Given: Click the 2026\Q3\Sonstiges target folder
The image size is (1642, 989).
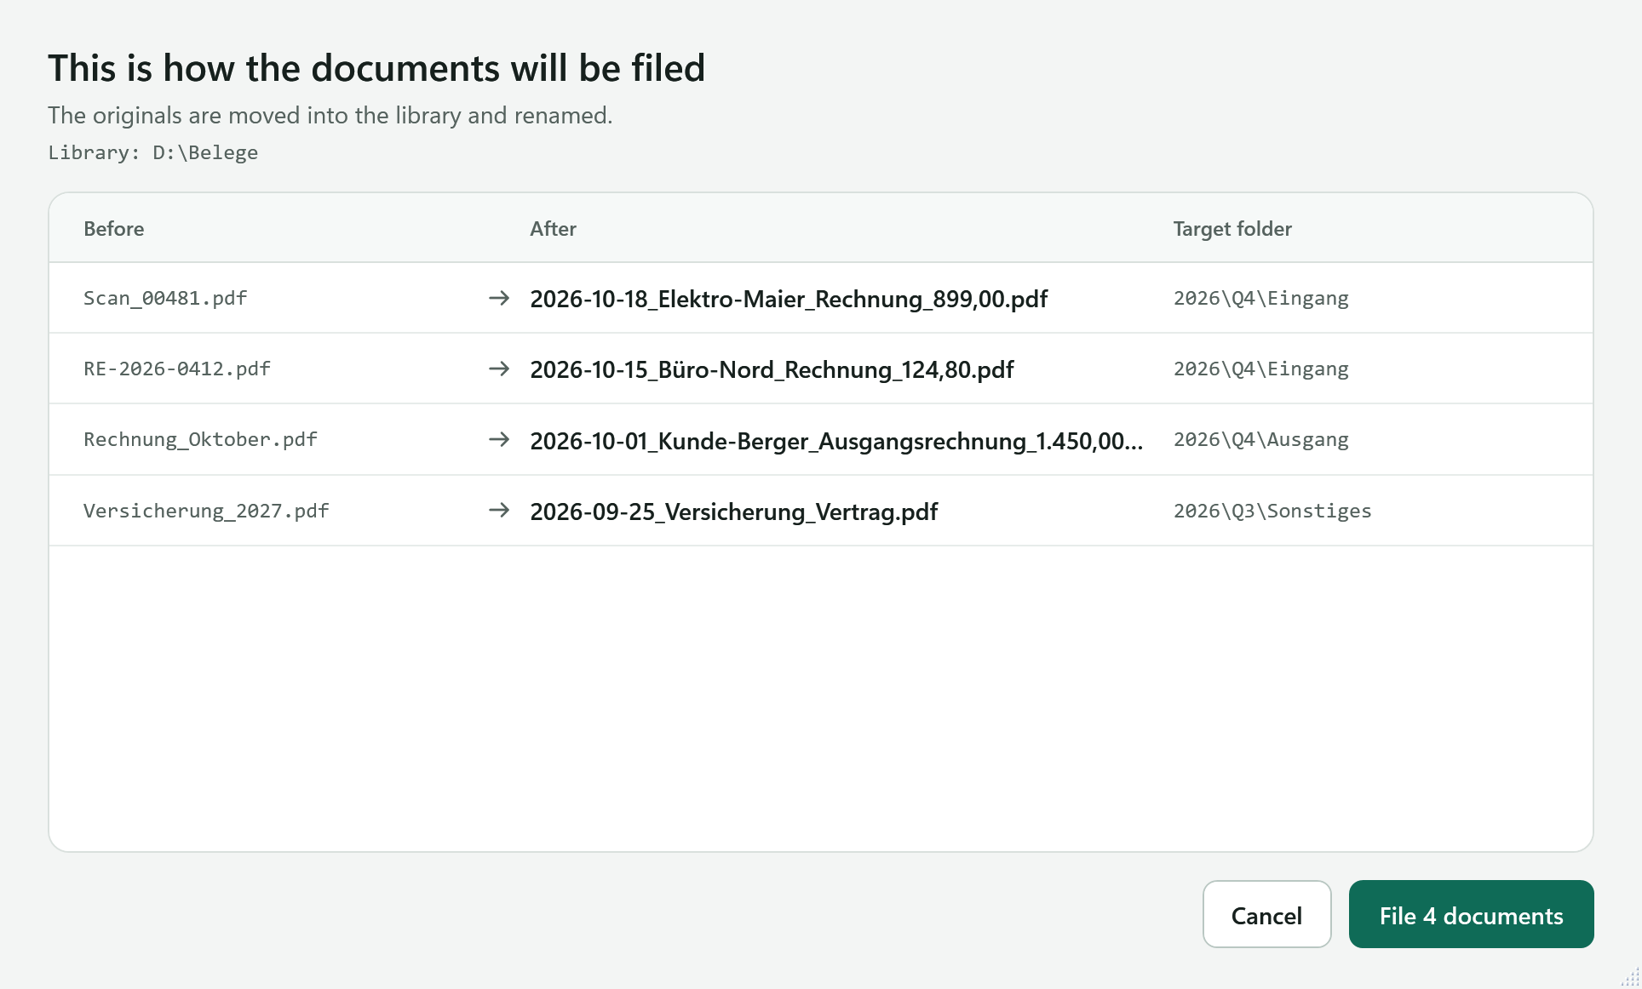Looking at the screenshot, I should click(1272, 511).
